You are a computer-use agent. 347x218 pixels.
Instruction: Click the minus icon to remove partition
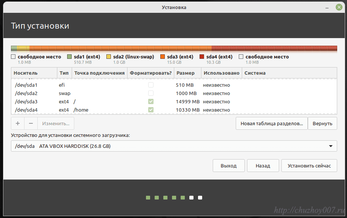tap(31, 123)
